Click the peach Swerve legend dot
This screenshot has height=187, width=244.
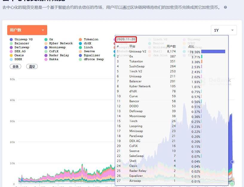click(x=80, y=52)
